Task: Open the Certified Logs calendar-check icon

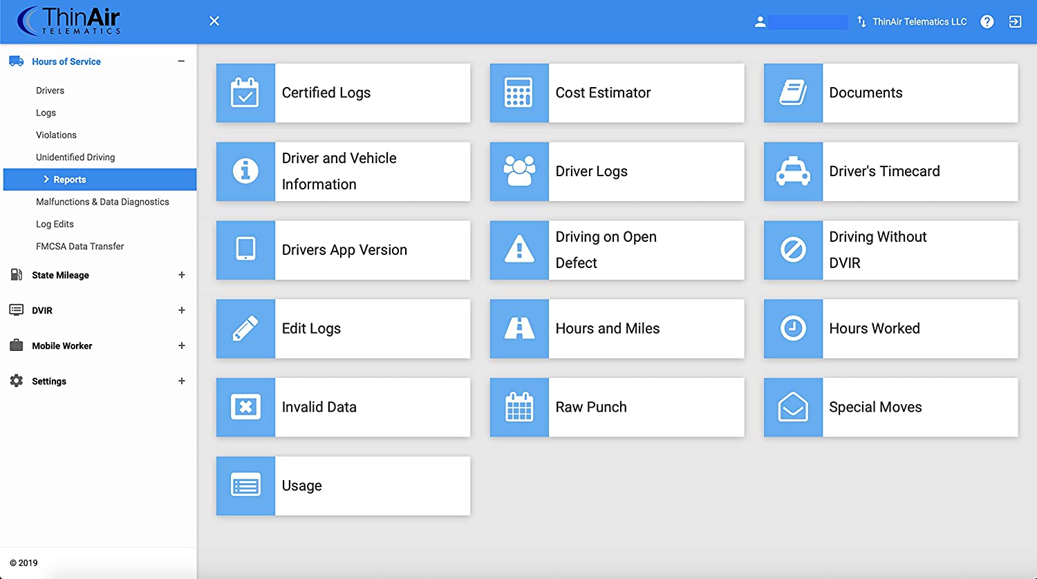Action: [245, 93]
